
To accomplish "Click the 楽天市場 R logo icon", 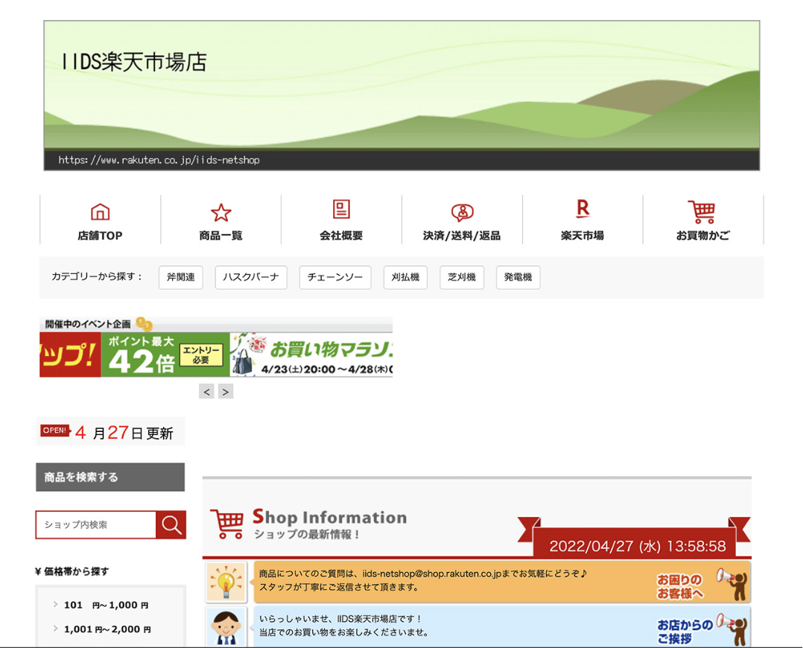I will (x=583, y=209).
